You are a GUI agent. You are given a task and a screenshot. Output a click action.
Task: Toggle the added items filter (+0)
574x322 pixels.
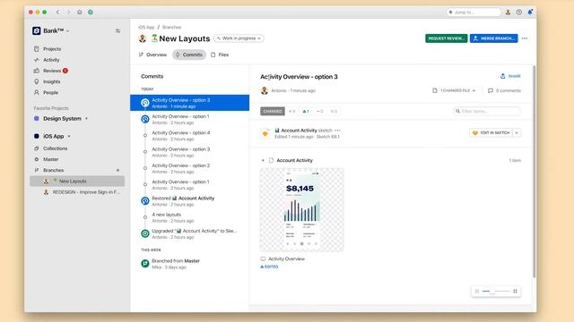(291, 111)
